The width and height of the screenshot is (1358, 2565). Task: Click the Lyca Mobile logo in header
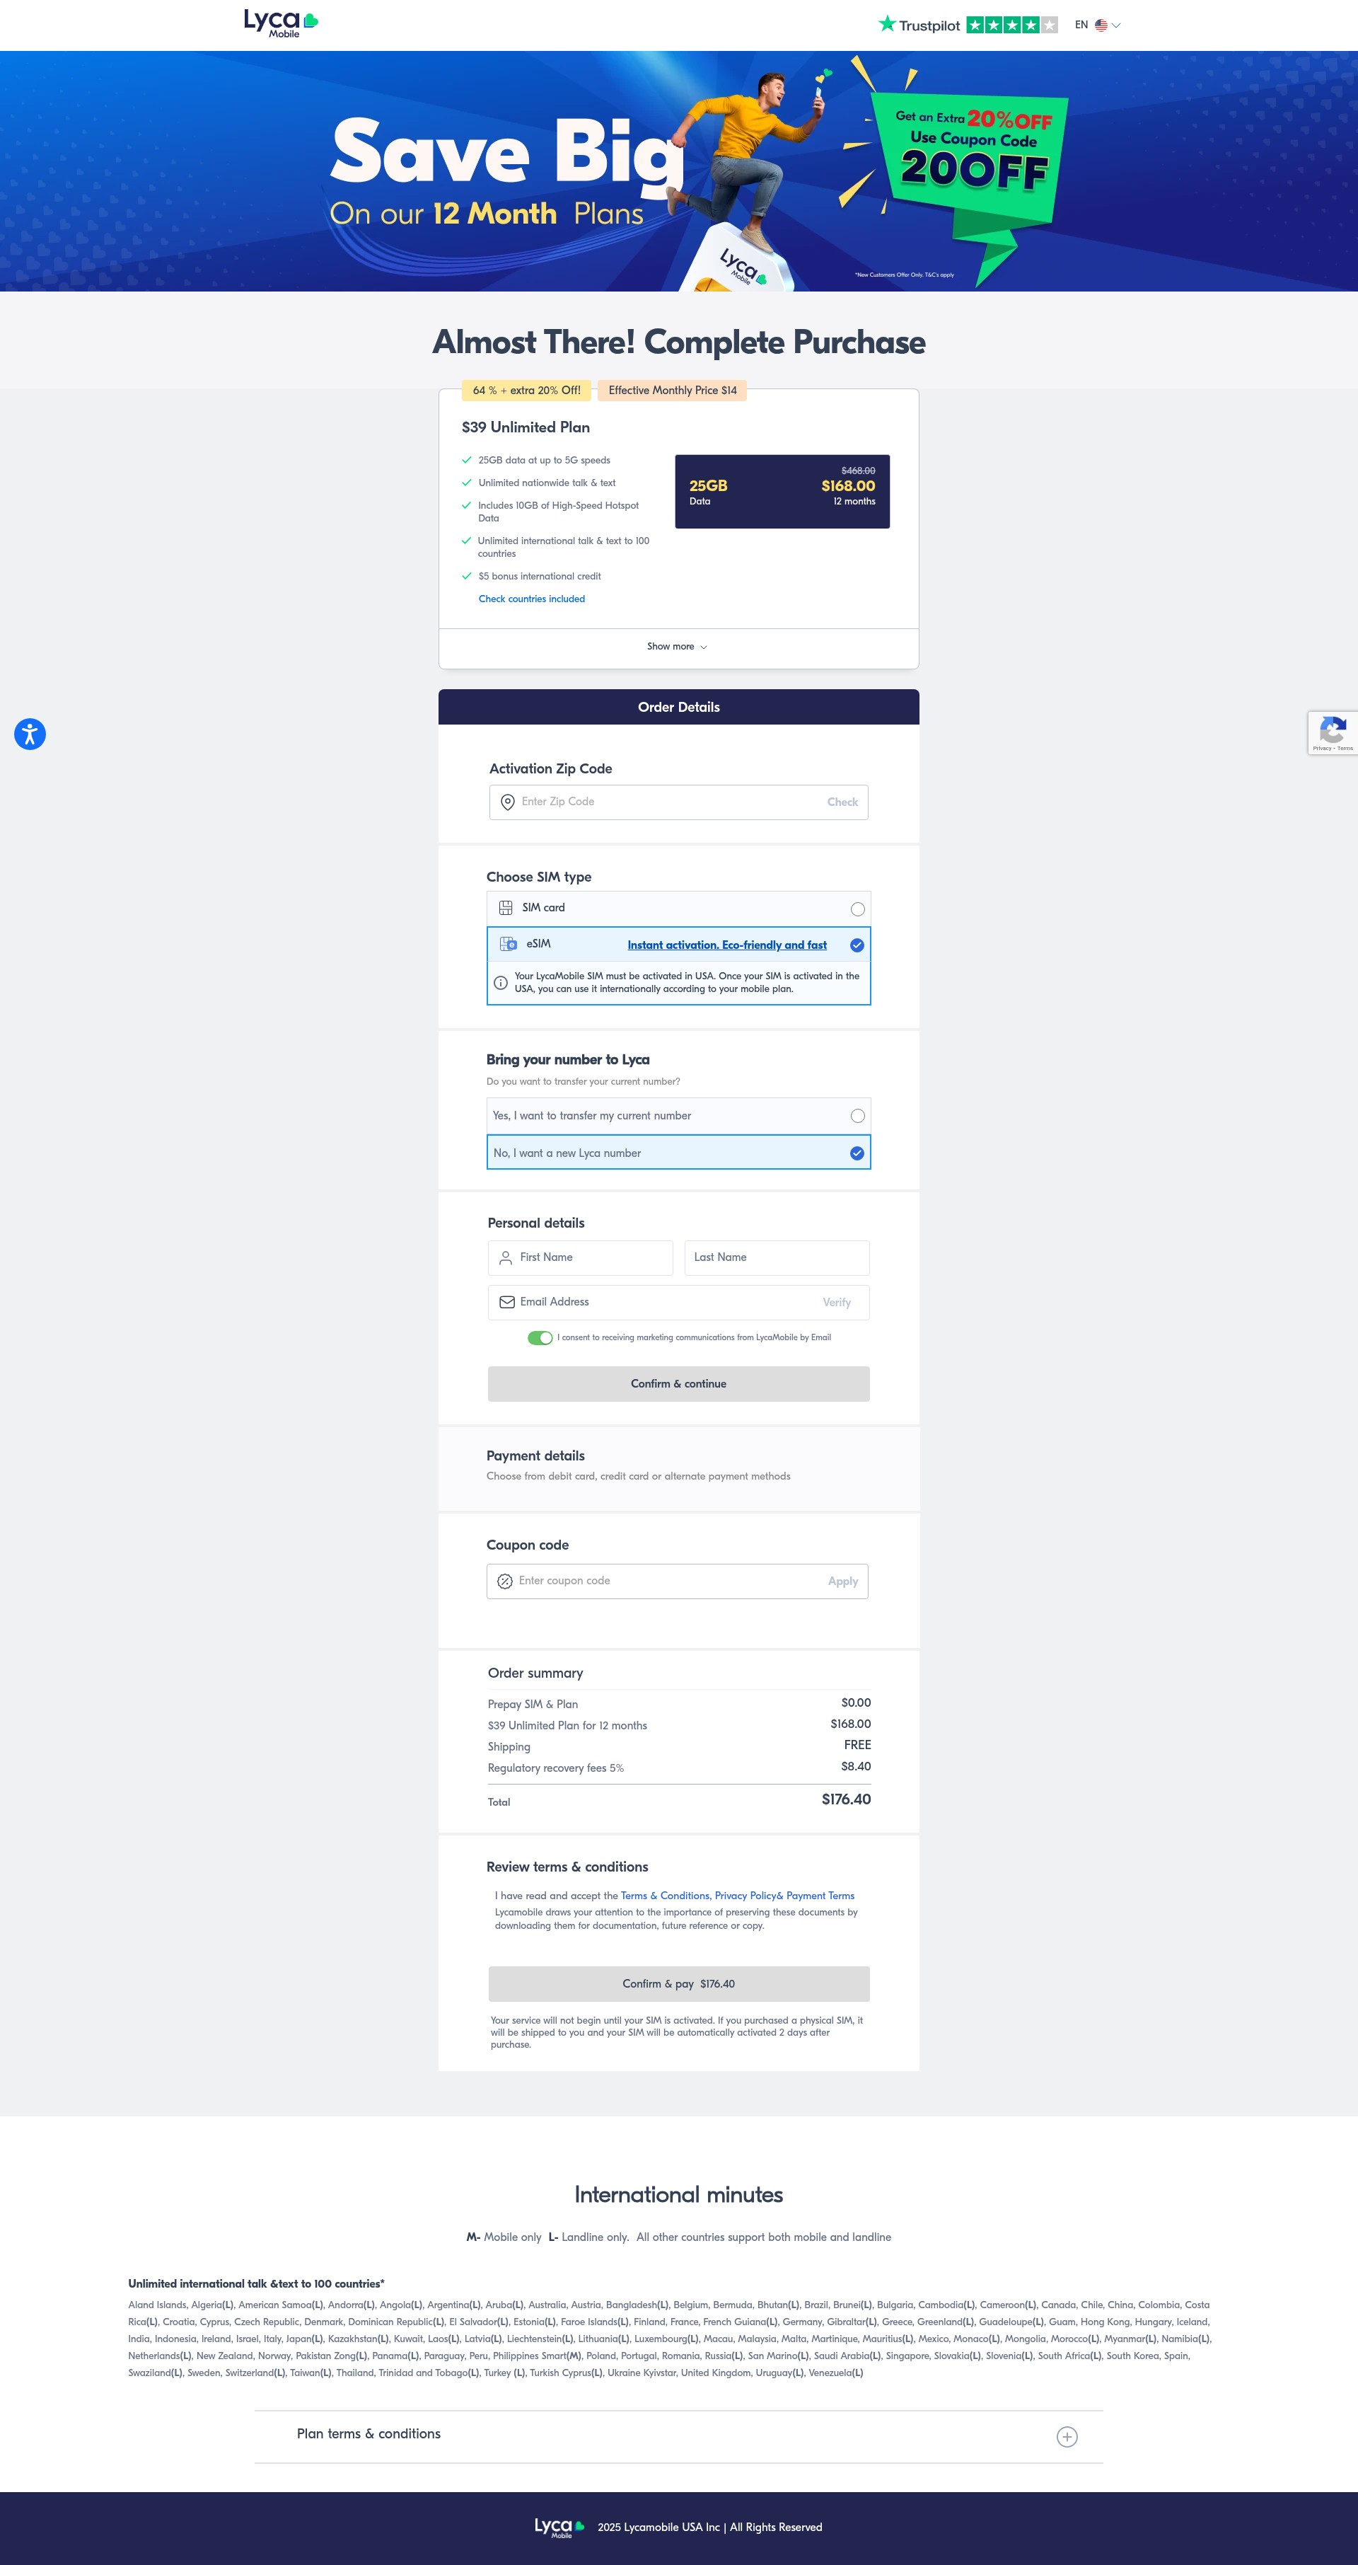click(x=281, y=23)
